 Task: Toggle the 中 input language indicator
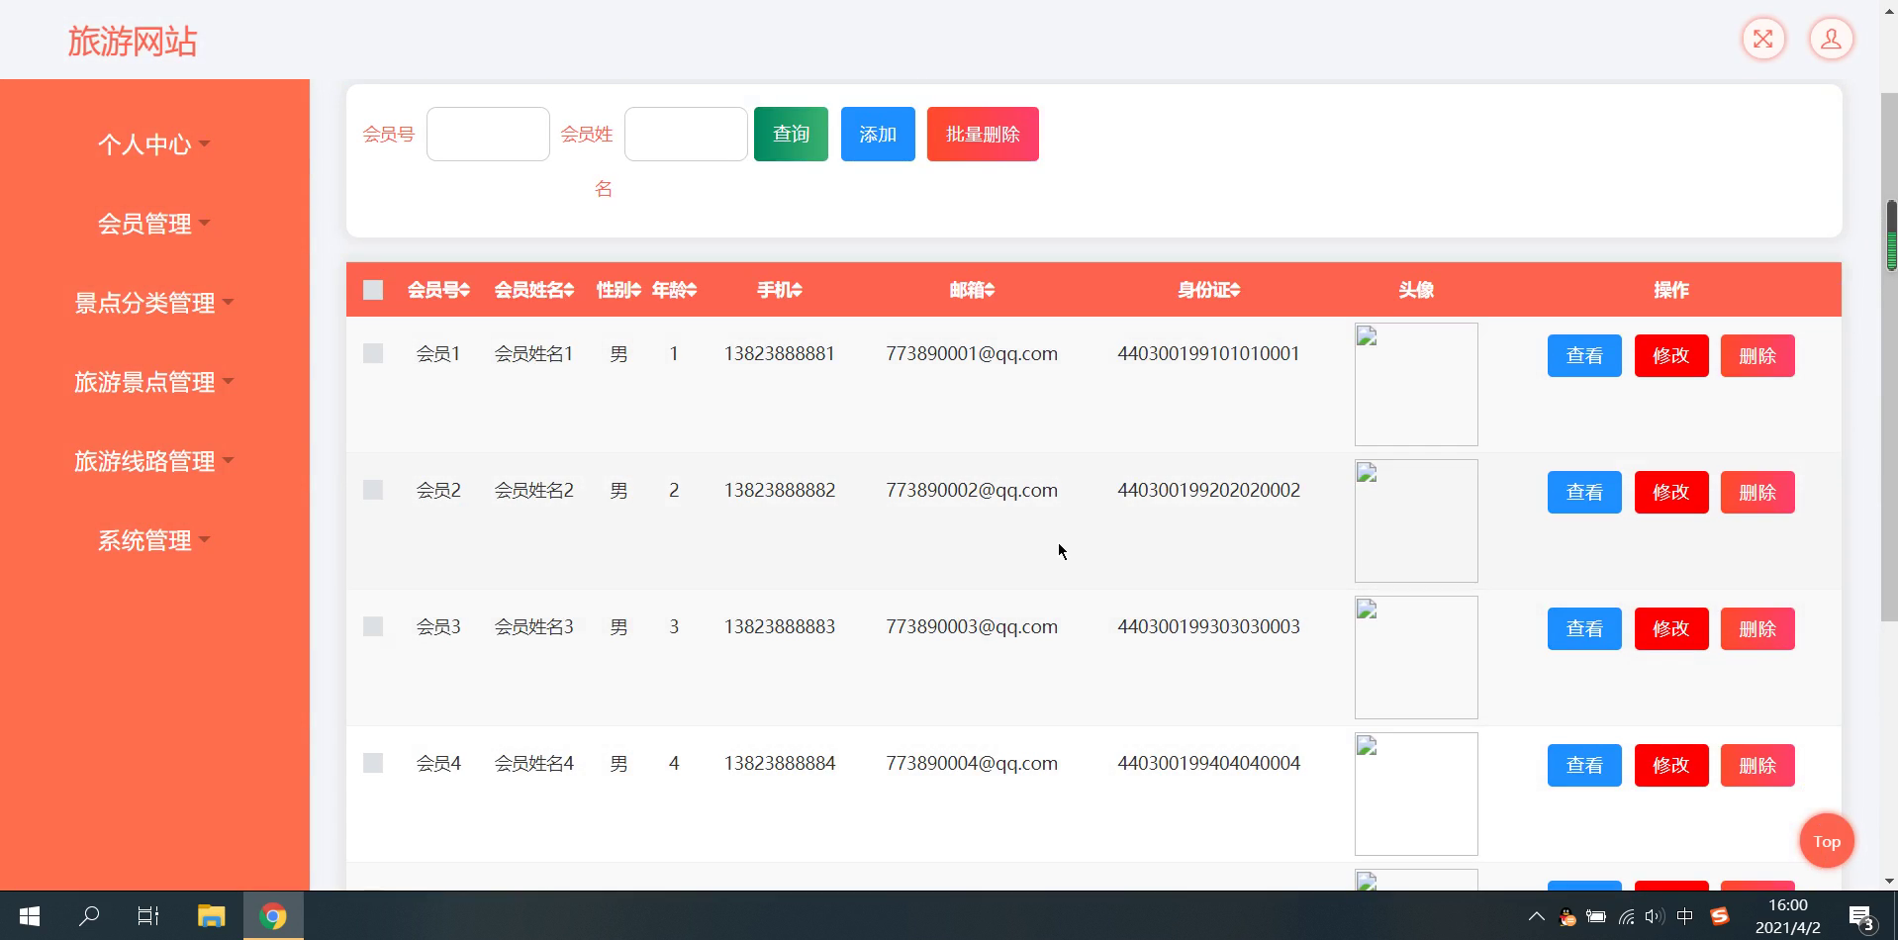coord(1685,916)
